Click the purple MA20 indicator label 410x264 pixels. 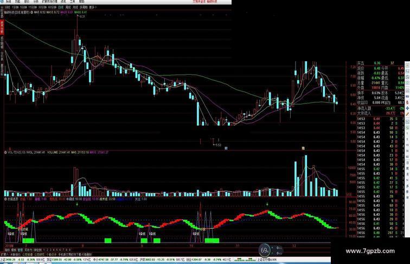tap(67, 12)
